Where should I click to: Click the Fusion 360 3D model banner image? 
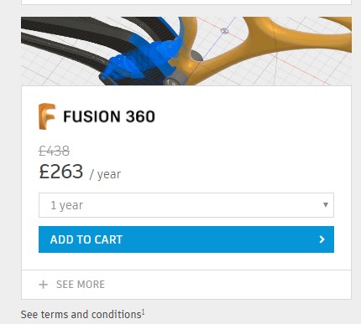186,51
